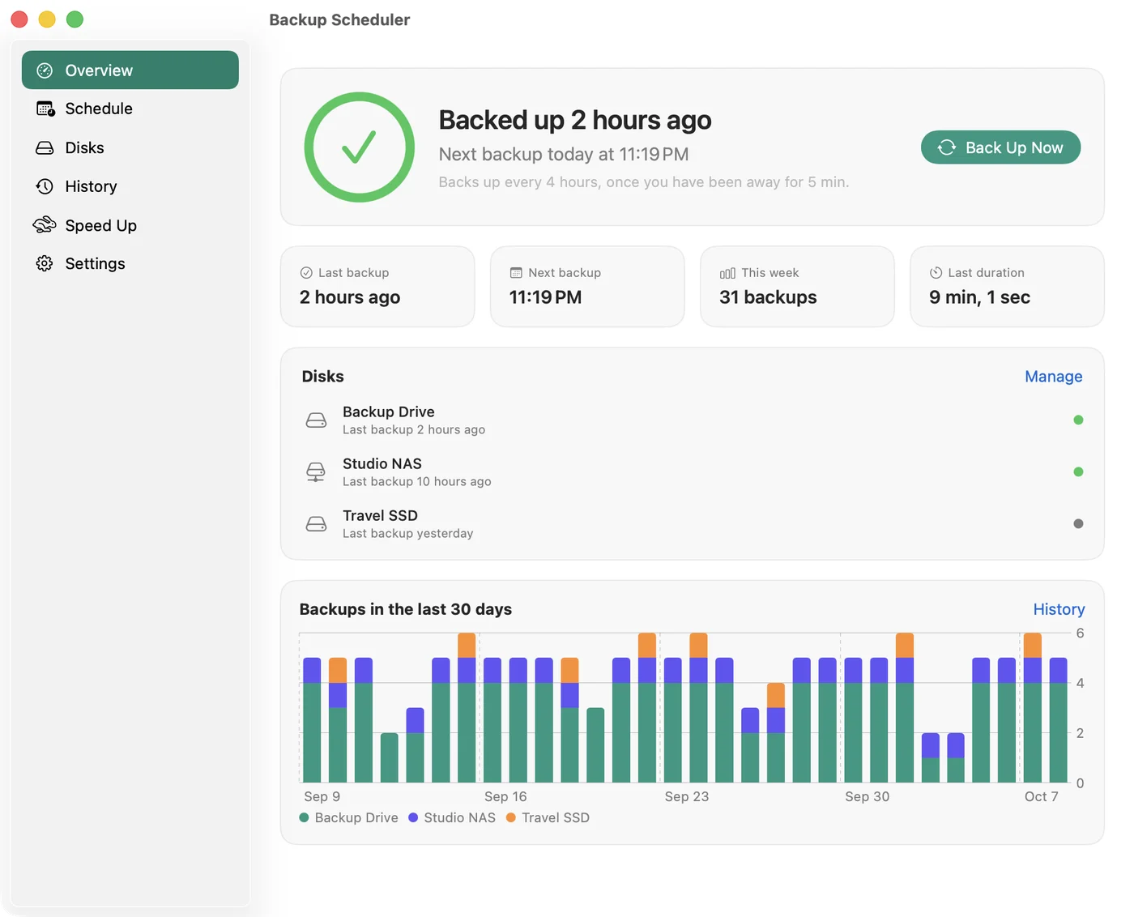This screenshot has width=1134, height=917.
Task: Click the green Backup Drive legend swatch
Action: (304, 817)
